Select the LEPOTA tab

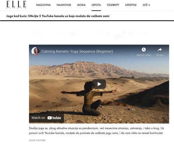(x=96, y=5)
